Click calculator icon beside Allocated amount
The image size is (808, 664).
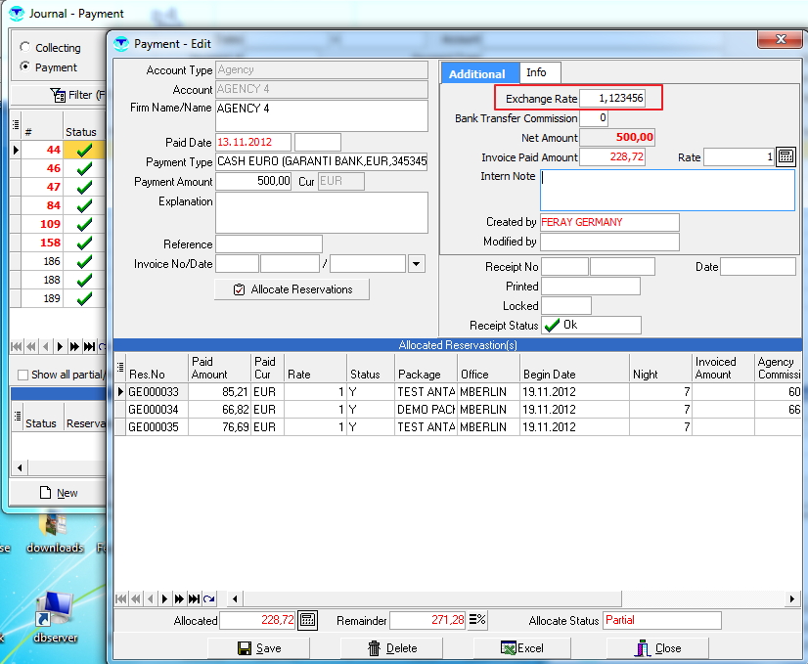(307, 620)
